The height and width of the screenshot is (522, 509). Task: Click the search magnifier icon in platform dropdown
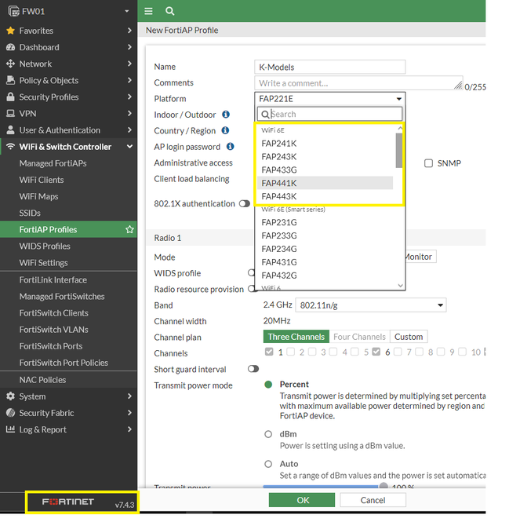click(265, 115)
